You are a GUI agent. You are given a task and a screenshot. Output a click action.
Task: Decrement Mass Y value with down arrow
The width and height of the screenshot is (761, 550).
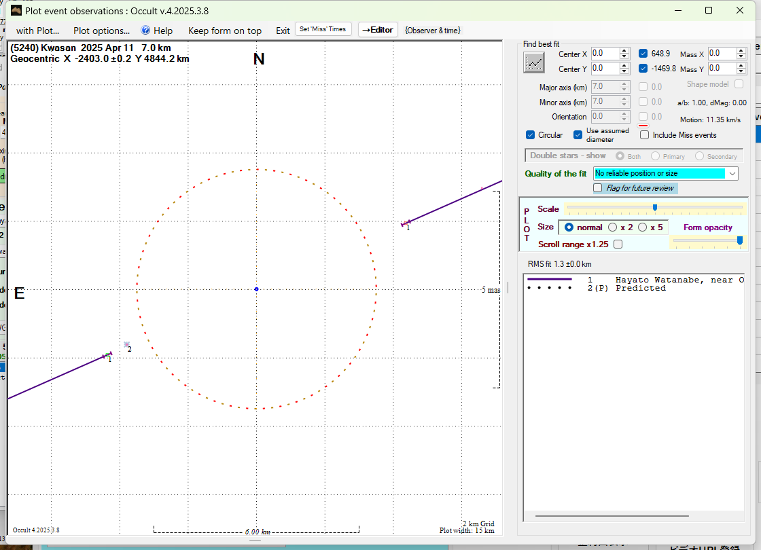pyautogui.click(x=741, y=71)
